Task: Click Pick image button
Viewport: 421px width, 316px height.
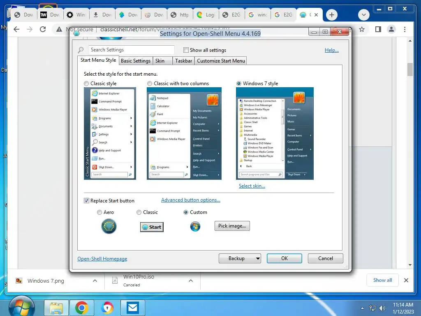Action: [x=232, y=226]
